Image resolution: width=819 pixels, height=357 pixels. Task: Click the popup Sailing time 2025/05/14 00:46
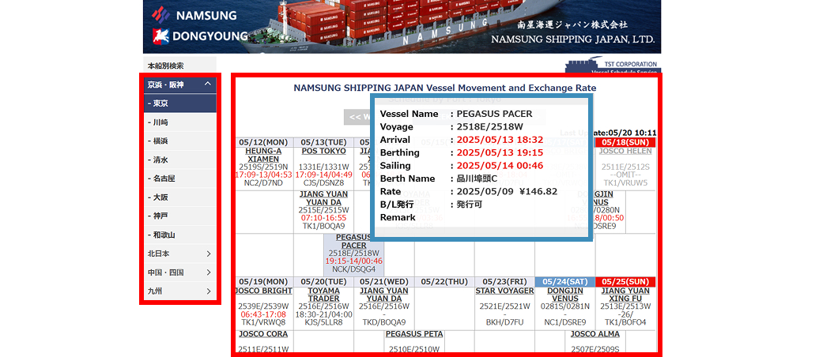[500, 166]
